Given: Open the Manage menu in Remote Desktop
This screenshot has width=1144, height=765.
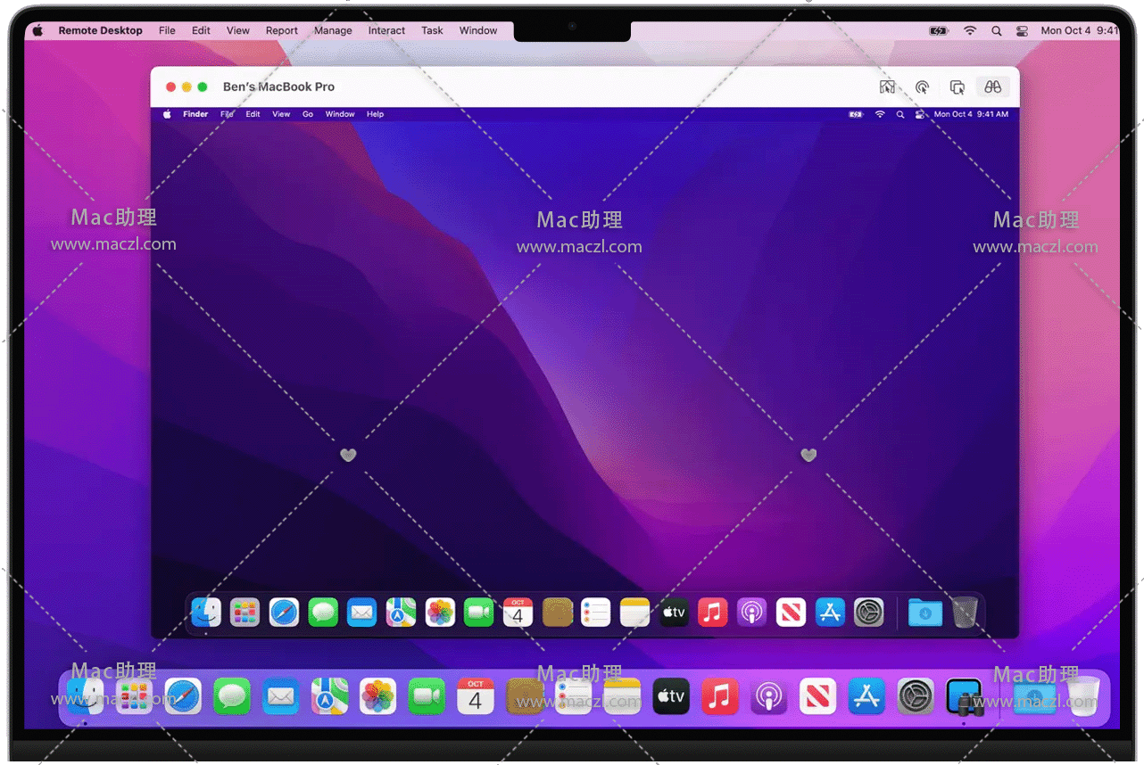Looking at the screenshot, I should coord(333,30).
